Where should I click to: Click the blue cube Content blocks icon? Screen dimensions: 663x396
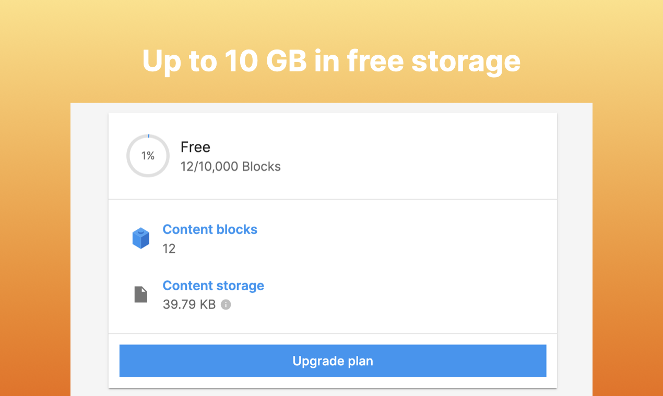coord(141,238)
